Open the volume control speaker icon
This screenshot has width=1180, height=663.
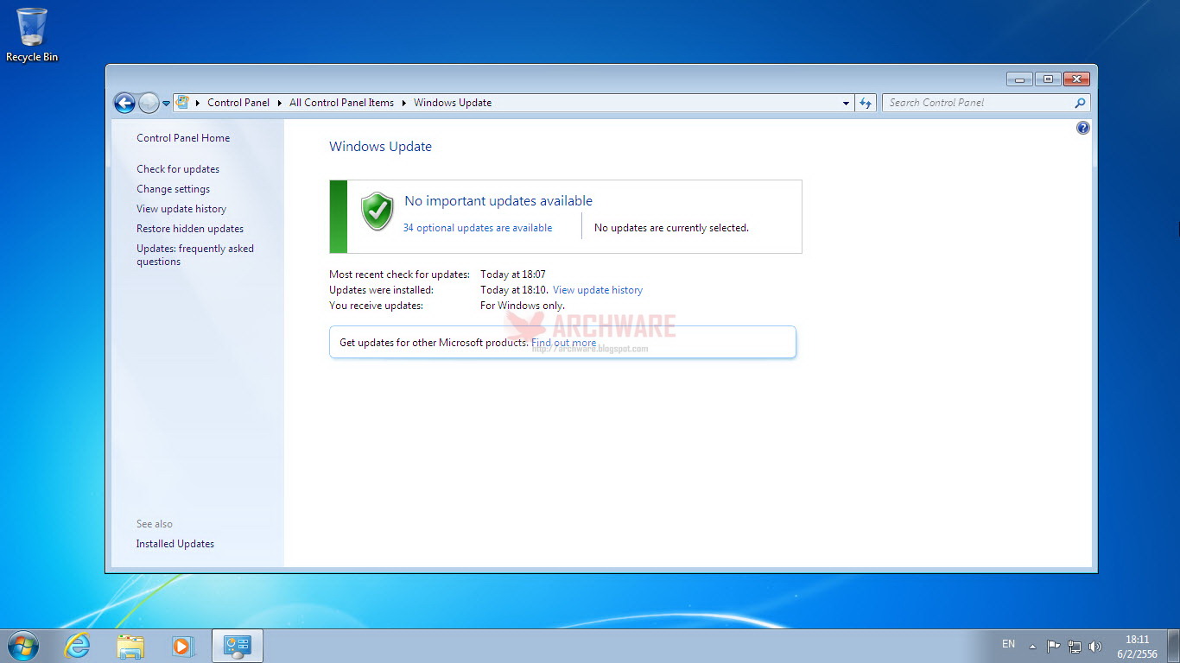(x=1095, y=645)
